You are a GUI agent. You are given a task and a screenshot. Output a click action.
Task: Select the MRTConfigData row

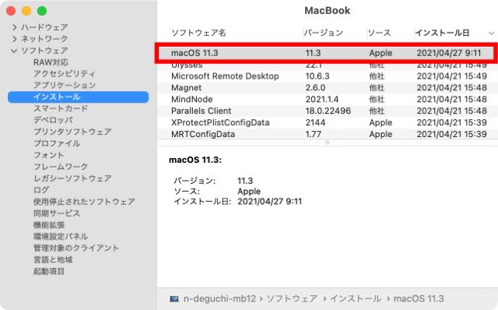(328, 134)
